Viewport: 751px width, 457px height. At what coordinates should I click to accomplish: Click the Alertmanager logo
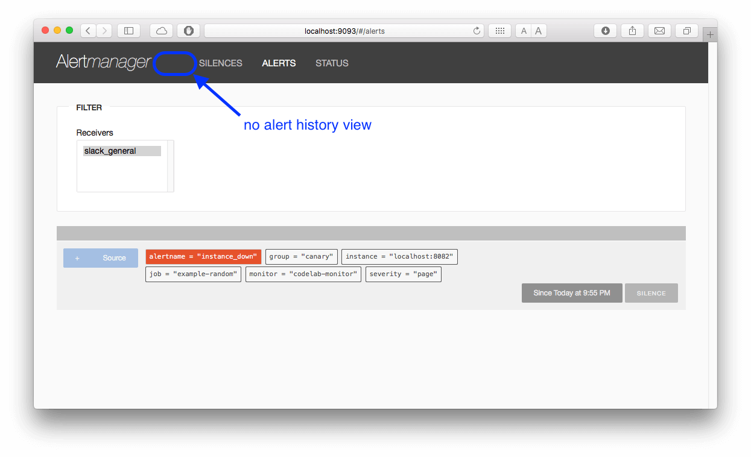tap(103, 62)
